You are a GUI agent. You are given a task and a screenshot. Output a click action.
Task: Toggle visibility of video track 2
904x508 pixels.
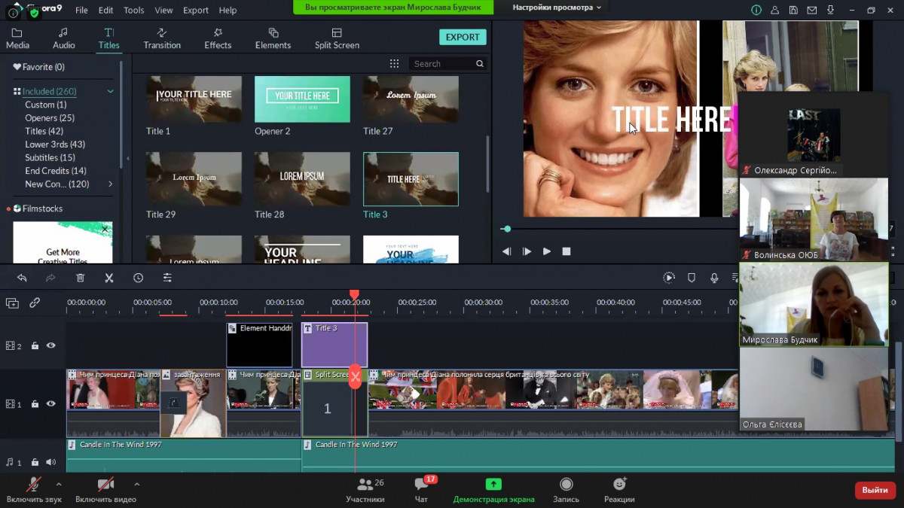pos(51,345)
